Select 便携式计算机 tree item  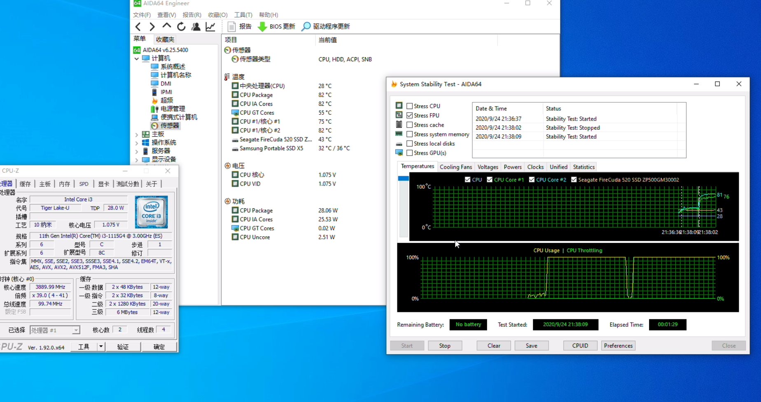(x=179, y=117)
